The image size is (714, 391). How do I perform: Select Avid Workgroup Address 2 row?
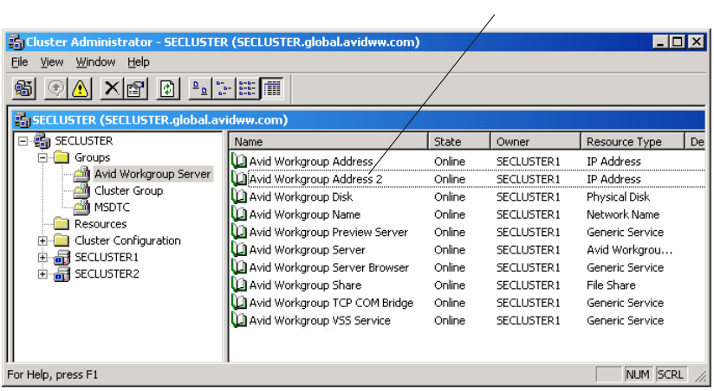point(468,179)
